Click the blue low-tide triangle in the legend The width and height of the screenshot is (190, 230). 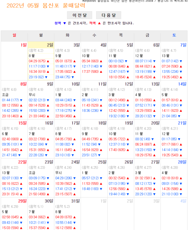pyautogui.click(x=64, y=23)
